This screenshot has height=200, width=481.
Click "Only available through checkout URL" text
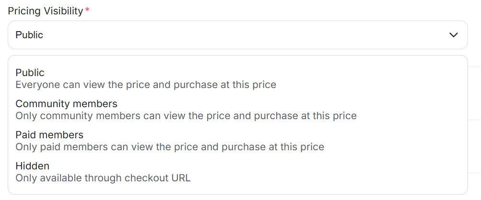coord(103,178)
